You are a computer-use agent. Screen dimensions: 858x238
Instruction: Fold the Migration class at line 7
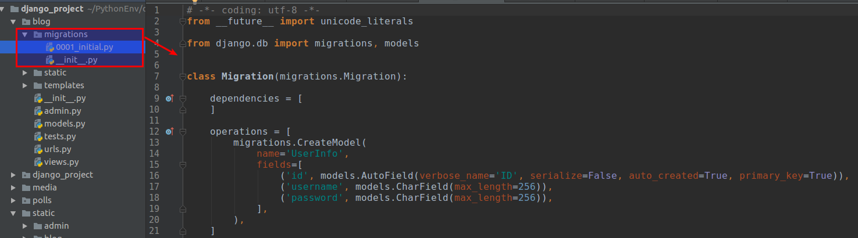(x=183, y=77)
